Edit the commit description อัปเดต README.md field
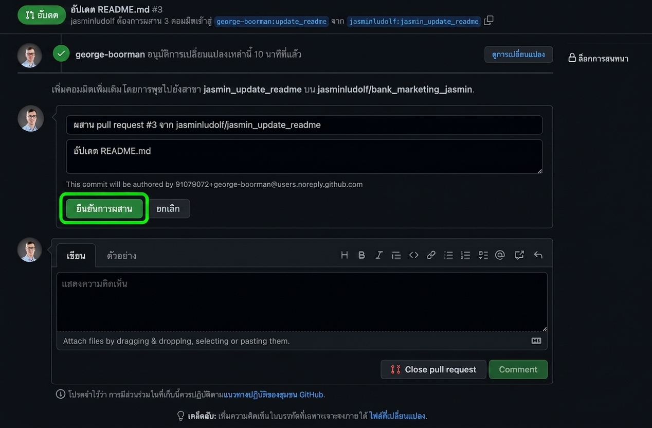Image resolution: width=652 pixels, height=428 pixels. click(304, 156)
